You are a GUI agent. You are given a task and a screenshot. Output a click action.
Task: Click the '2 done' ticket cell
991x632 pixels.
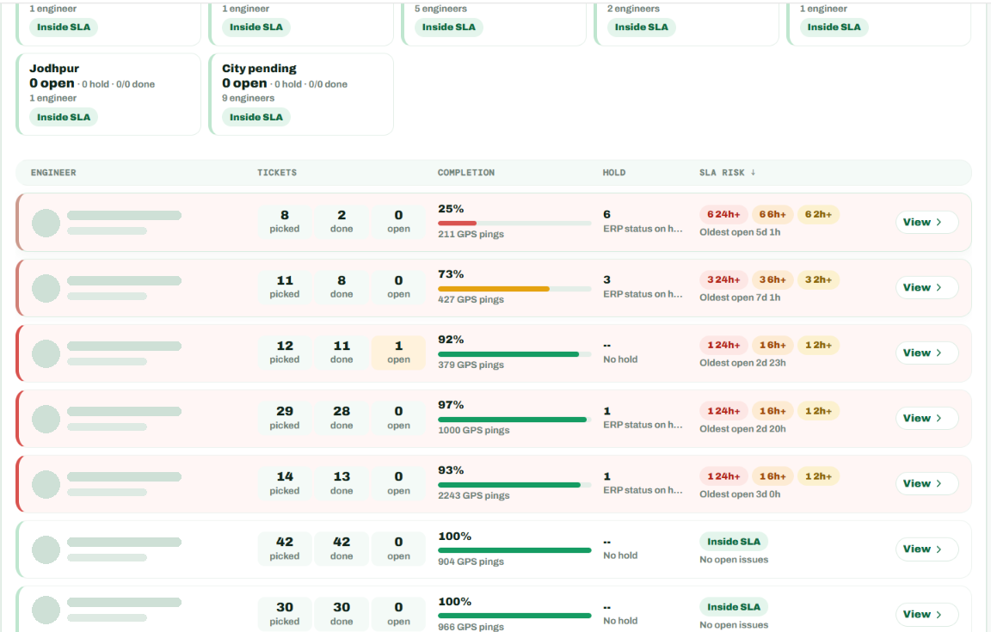point(342,221)
